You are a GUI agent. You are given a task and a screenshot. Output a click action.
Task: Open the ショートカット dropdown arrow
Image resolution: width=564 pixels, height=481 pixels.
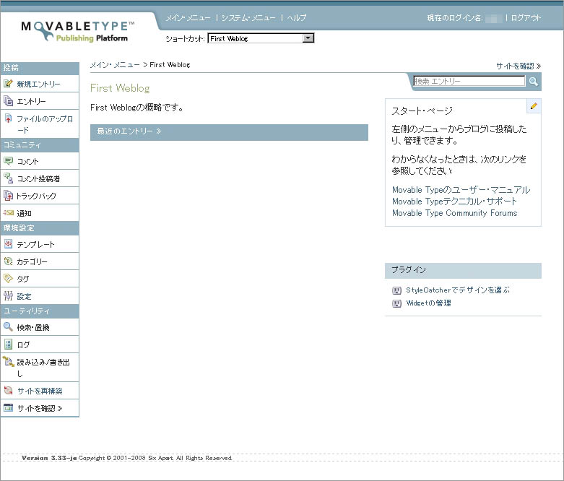click(x=308, y=38)
